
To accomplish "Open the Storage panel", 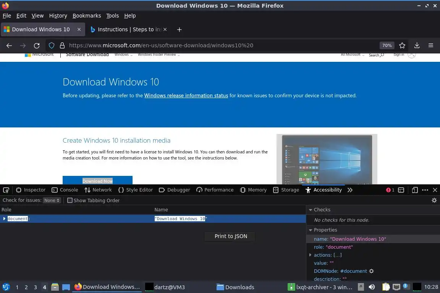I will (x=286, y=190).
